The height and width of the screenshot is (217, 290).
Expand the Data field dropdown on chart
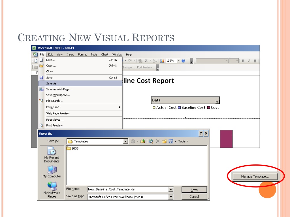pos(217,102)
